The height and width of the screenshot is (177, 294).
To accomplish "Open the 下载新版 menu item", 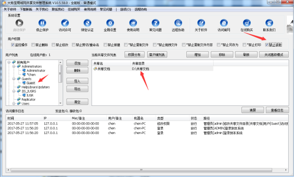I will click(26, 9).
